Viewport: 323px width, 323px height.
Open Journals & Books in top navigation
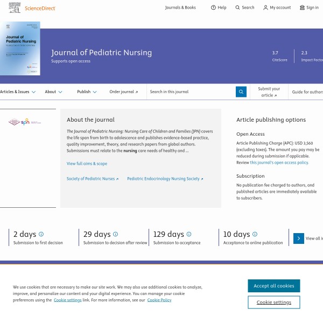coord(180,8)
